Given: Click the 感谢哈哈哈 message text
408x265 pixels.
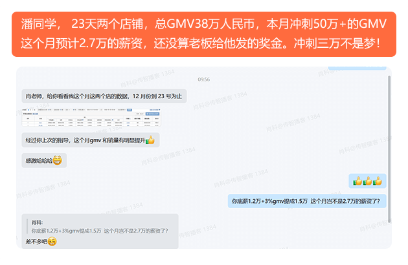Looking at the screenshot, I should 39,161.
